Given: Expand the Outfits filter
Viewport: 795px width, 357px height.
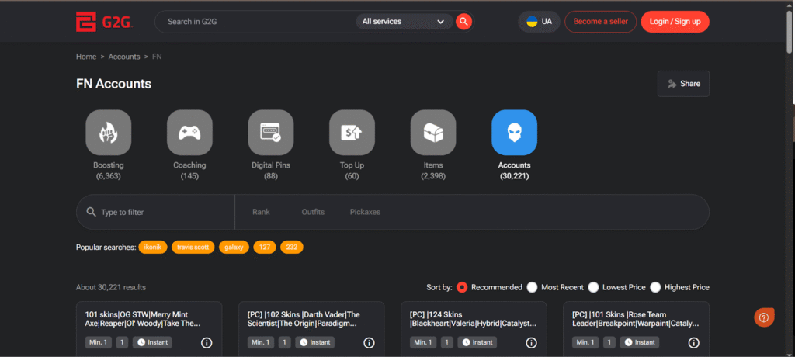Looking at the screenshot, I should (313, 212).
